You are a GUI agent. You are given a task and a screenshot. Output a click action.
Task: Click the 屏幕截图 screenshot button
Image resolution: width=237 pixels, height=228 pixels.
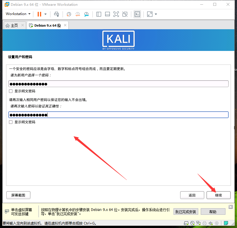[18, 195]
